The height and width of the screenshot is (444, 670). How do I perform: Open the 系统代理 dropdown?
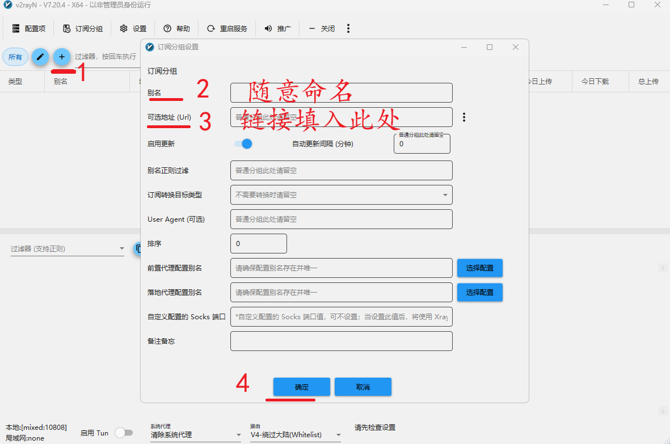click(196, 434)
